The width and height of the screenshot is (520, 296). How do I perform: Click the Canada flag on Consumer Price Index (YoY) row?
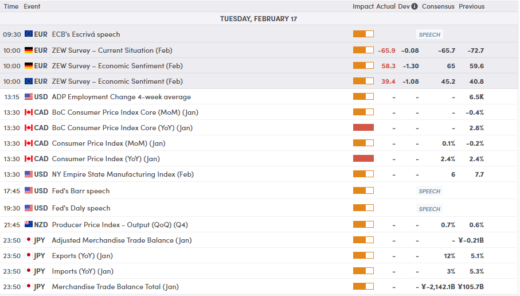click(29, 159)
